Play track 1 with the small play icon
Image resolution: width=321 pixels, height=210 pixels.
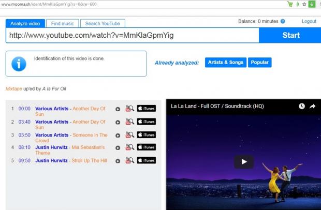coord(118,109)
